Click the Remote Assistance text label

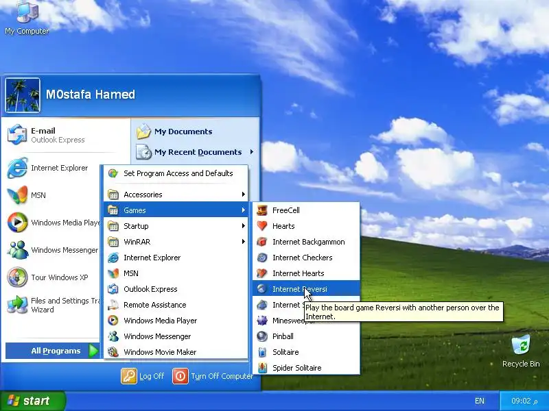click(x=155, y=305)
